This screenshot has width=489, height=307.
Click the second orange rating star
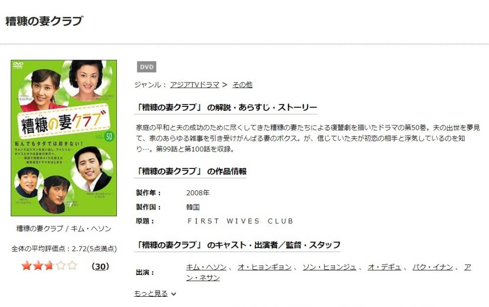click(x=38, y=266)
